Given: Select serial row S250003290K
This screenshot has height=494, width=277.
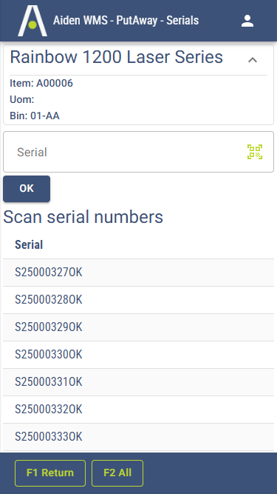Looking at the screenshot, I should point(139,327).
